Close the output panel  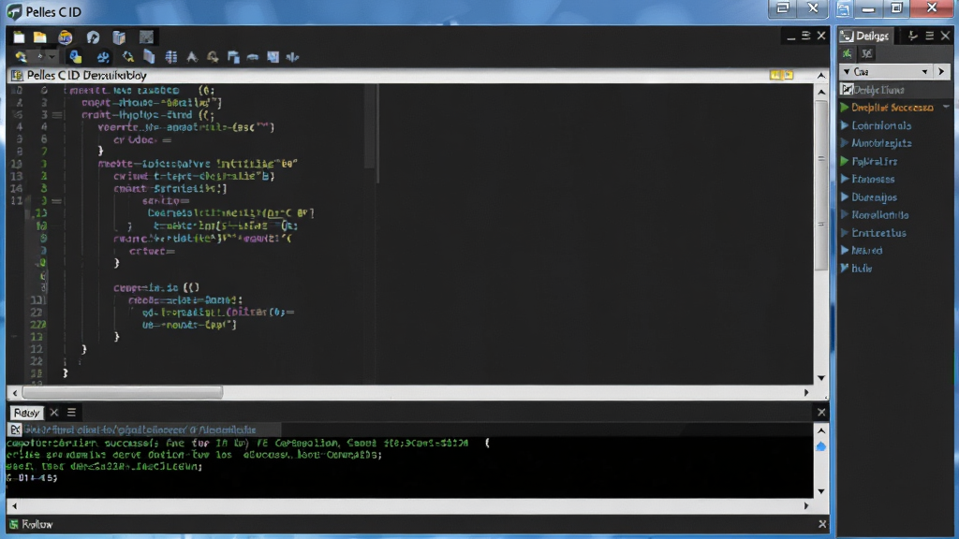821,413
